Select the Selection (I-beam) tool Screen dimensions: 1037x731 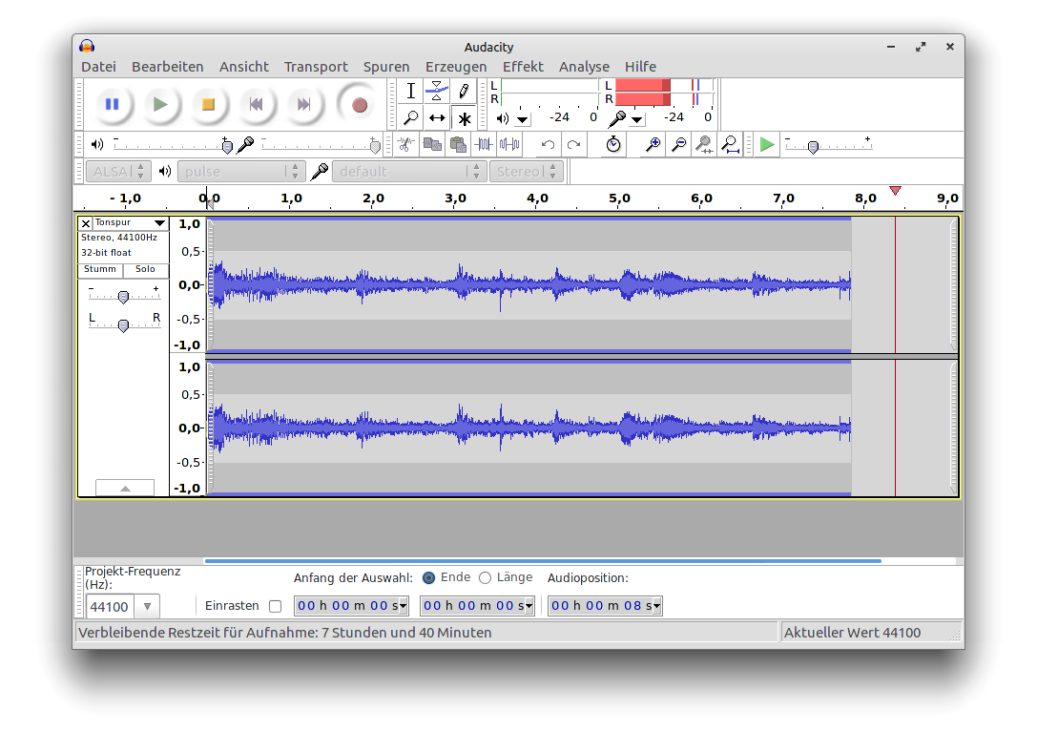411,91
